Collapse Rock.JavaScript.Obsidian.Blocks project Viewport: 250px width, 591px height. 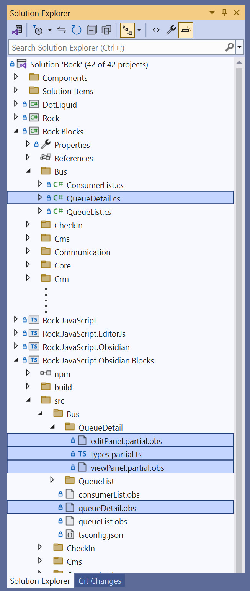(x=16, y=360)
